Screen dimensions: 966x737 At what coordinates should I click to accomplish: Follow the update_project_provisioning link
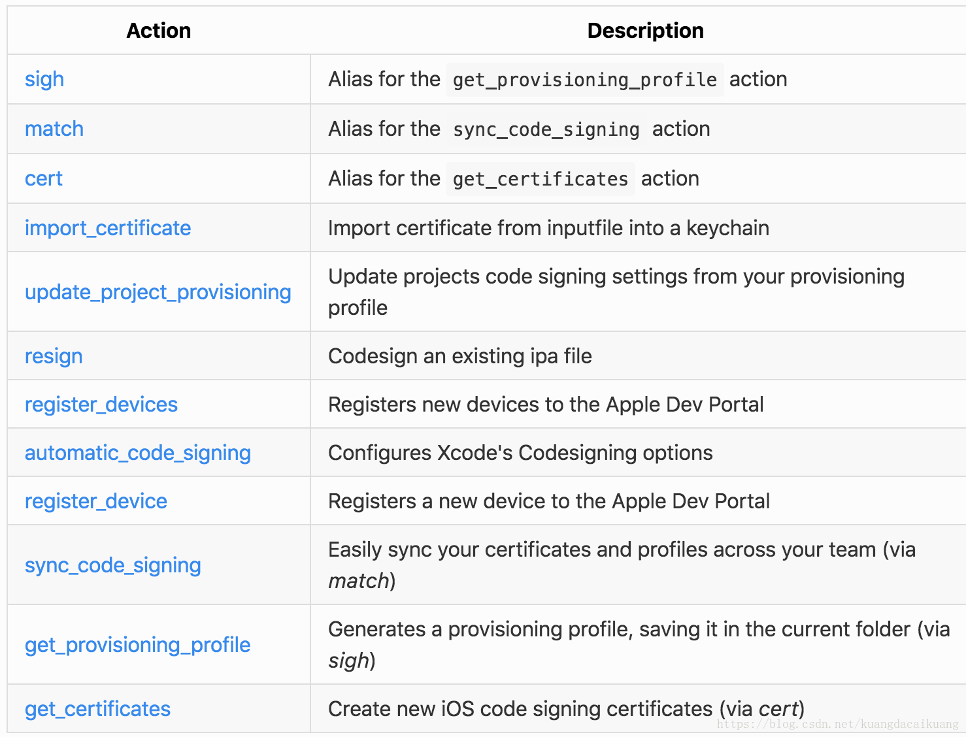[158, 292]
